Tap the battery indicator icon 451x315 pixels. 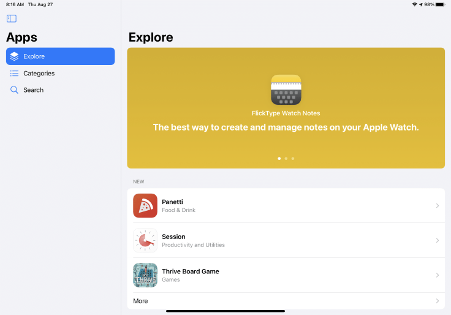(x=441, y=4)
